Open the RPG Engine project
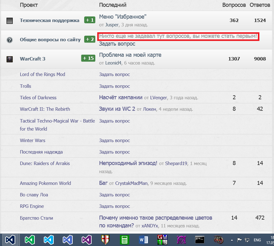 tap(32, 206)
